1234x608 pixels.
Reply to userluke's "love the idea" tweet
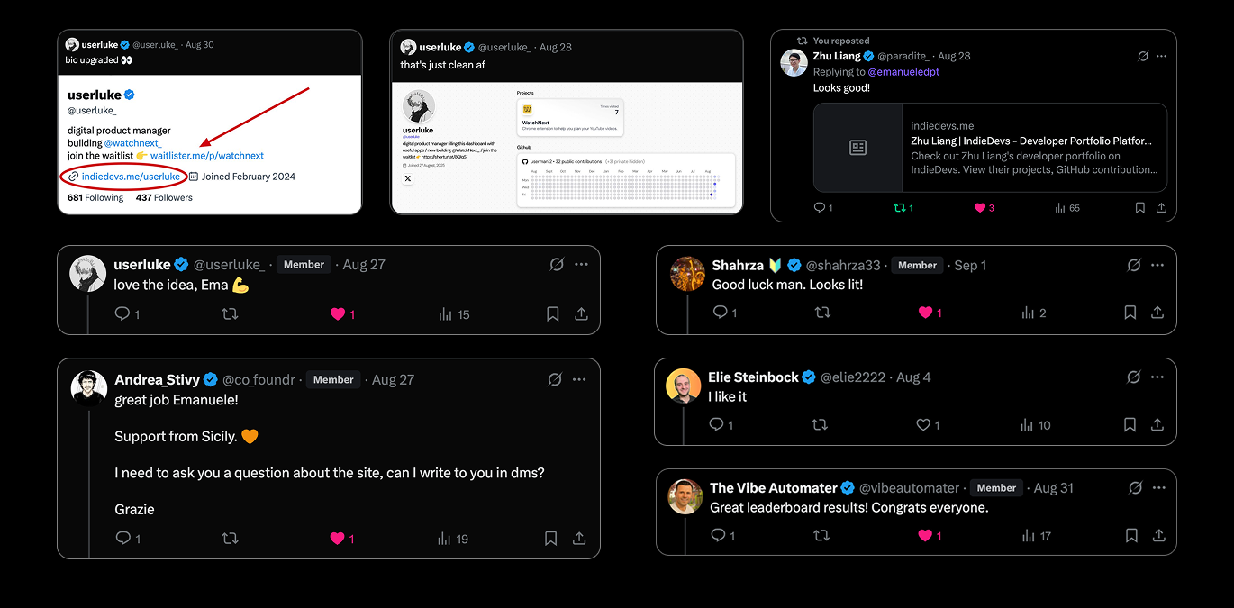(123, 314)
